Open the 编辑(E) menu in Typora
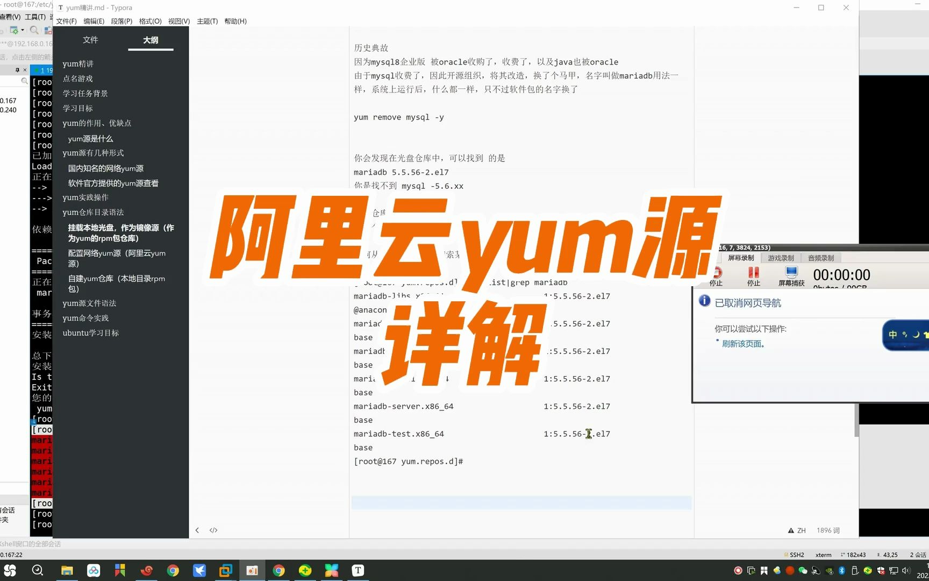This screenshot has width=929, height=581. tap(94, 22)
